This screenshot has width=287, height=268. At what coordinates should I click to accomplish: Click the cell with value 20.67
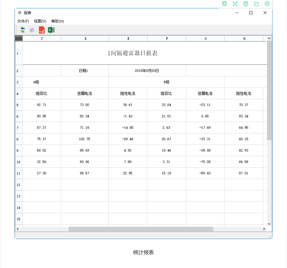click(x=167, y=139)
